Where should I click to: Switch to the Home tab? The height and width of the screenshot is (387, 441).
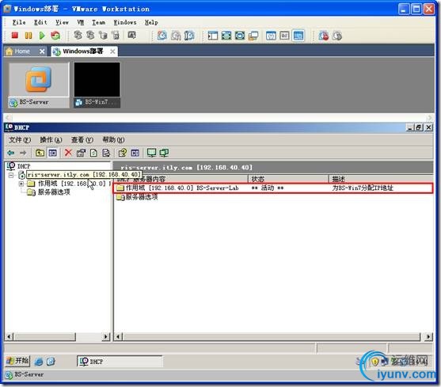[x=22, y=51]
